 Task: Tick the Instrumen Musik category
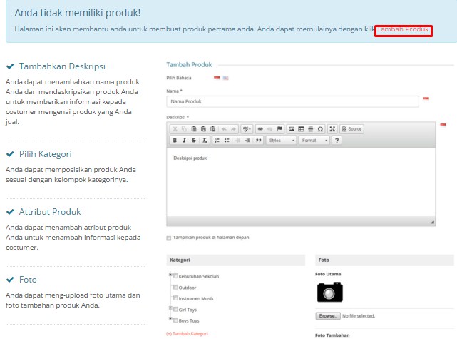(x=175, y=298)
